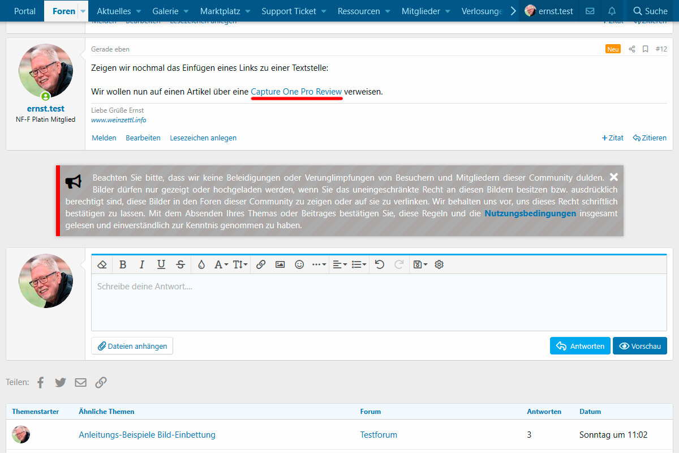Open list type dropdown
Viewport: 679px width, 453px height.
pos(359,264)
